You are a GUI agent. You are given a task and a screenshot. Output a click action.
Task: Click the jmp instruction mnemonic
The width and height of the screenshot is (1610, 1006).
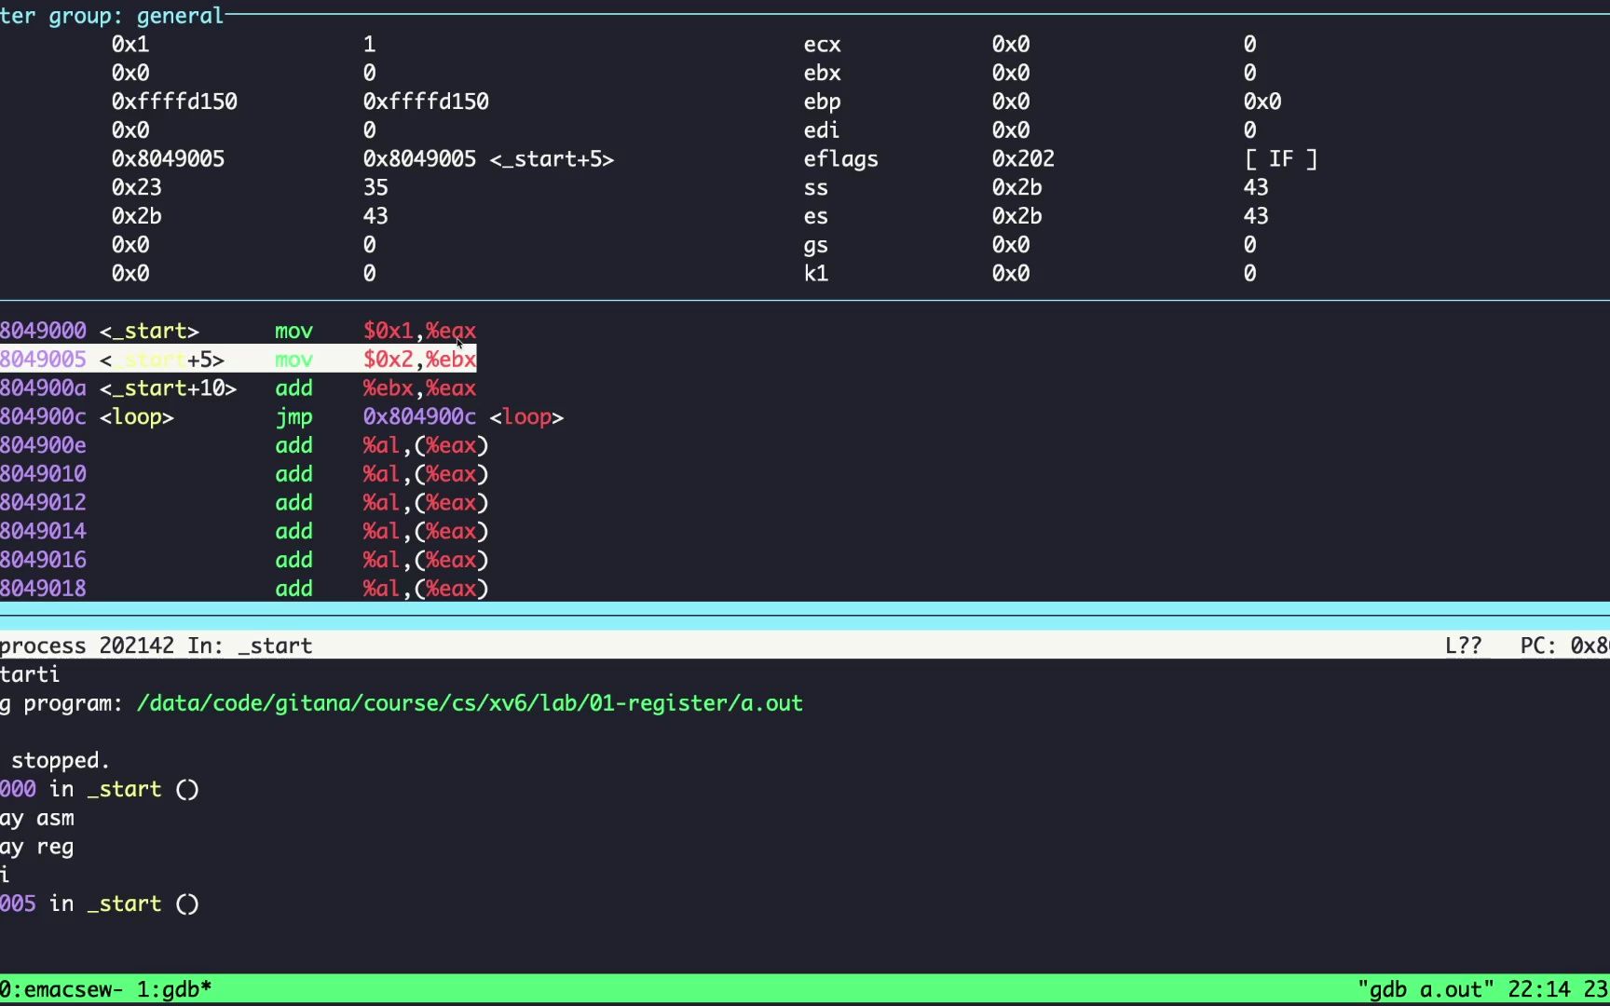(293, 418)
